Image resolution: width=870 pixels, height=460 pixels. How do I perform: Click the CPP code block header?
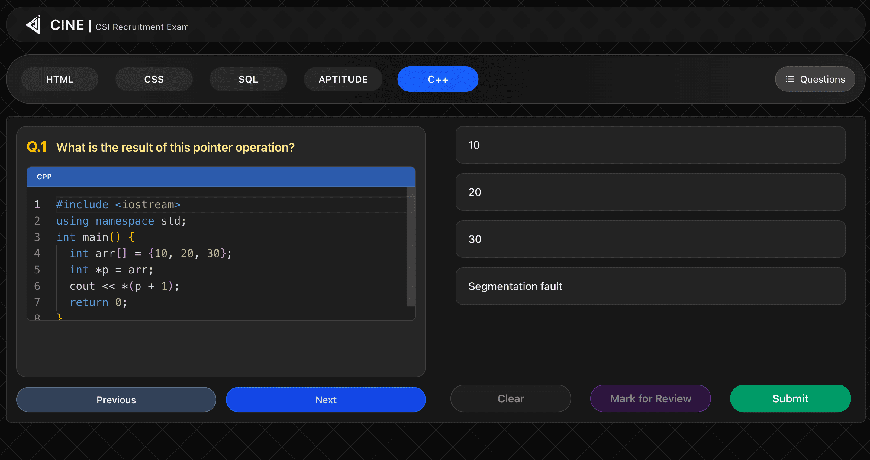[221, 177]
